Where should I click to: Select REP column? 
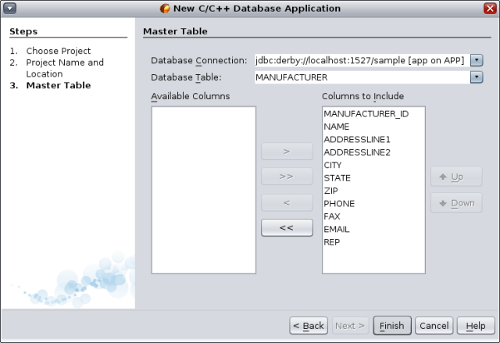[373, 242]
